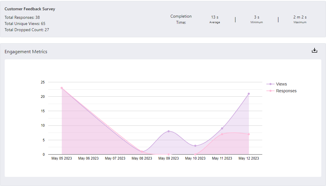
Task: Select the Views point on May 12
Action: (x=249, y=94)
